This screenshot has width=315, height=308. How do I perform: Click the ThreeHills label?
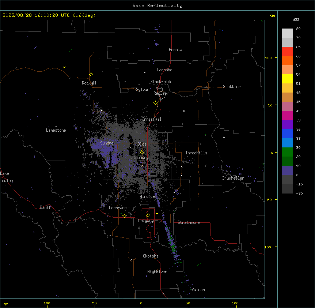point(196,153)
